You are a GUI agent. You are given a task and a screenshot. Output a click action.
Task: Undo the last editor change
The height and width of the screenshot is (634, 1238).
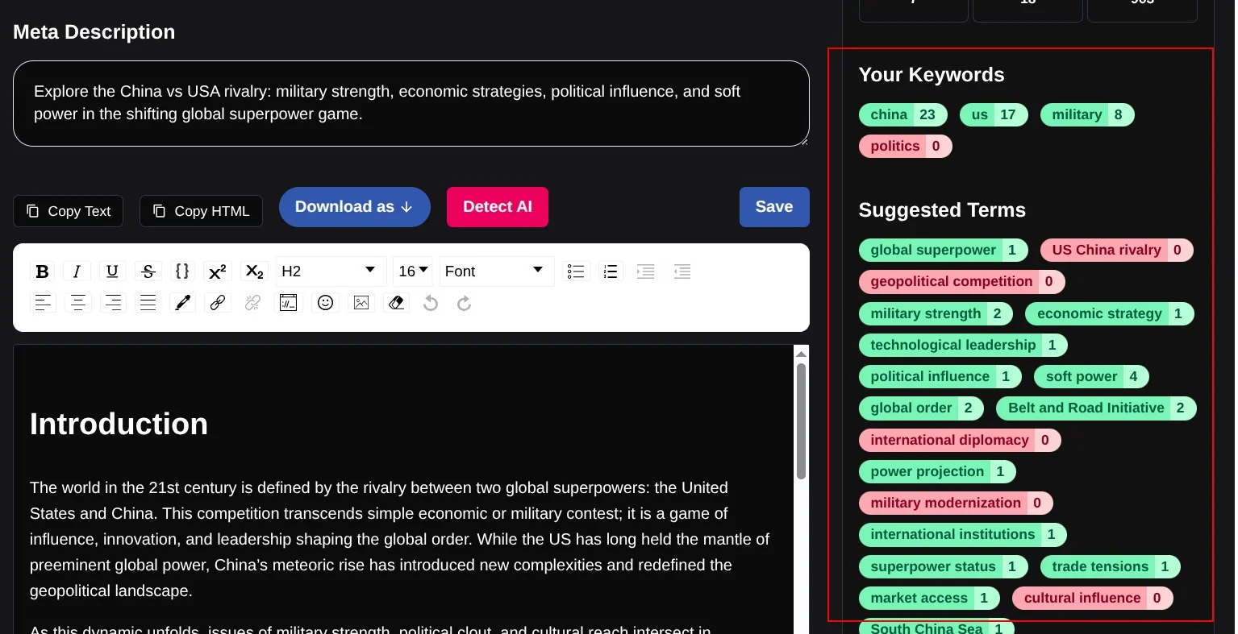pyautogui.click(x=430, y=303)
